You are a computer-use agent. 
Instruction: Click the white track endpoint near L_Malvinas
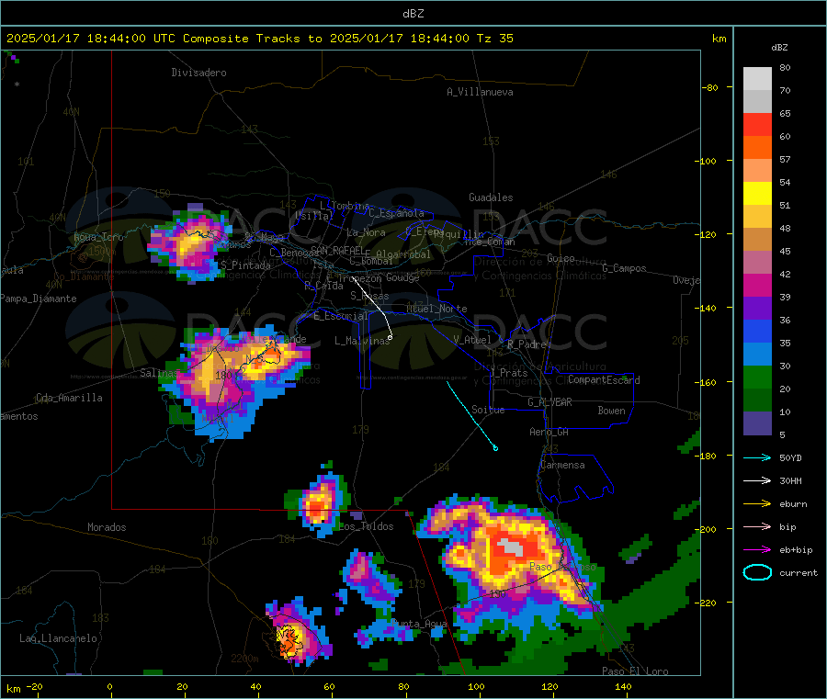tap(391, 337)
